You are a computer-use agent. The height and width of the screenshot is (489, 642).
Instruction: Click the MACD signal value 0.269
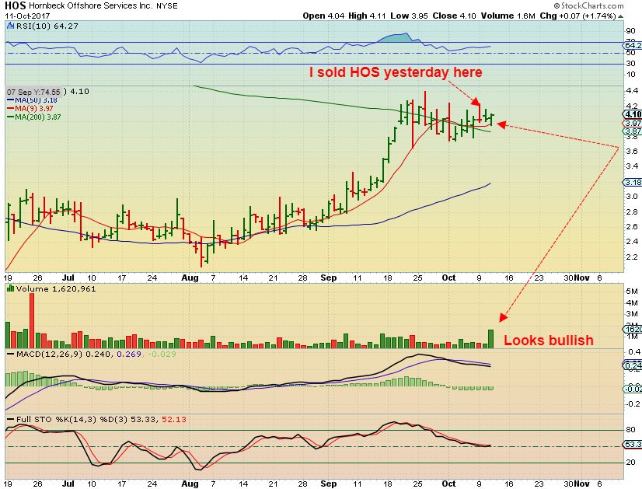(x=129, y=354)
